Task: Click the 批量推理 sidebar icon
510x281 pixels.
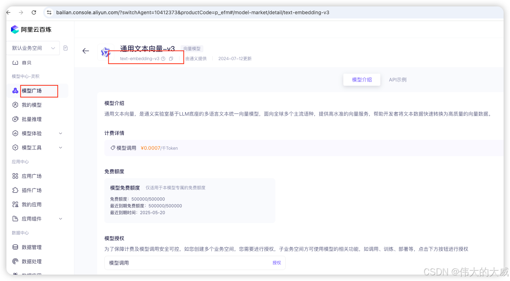Action: tap(15, 119)
